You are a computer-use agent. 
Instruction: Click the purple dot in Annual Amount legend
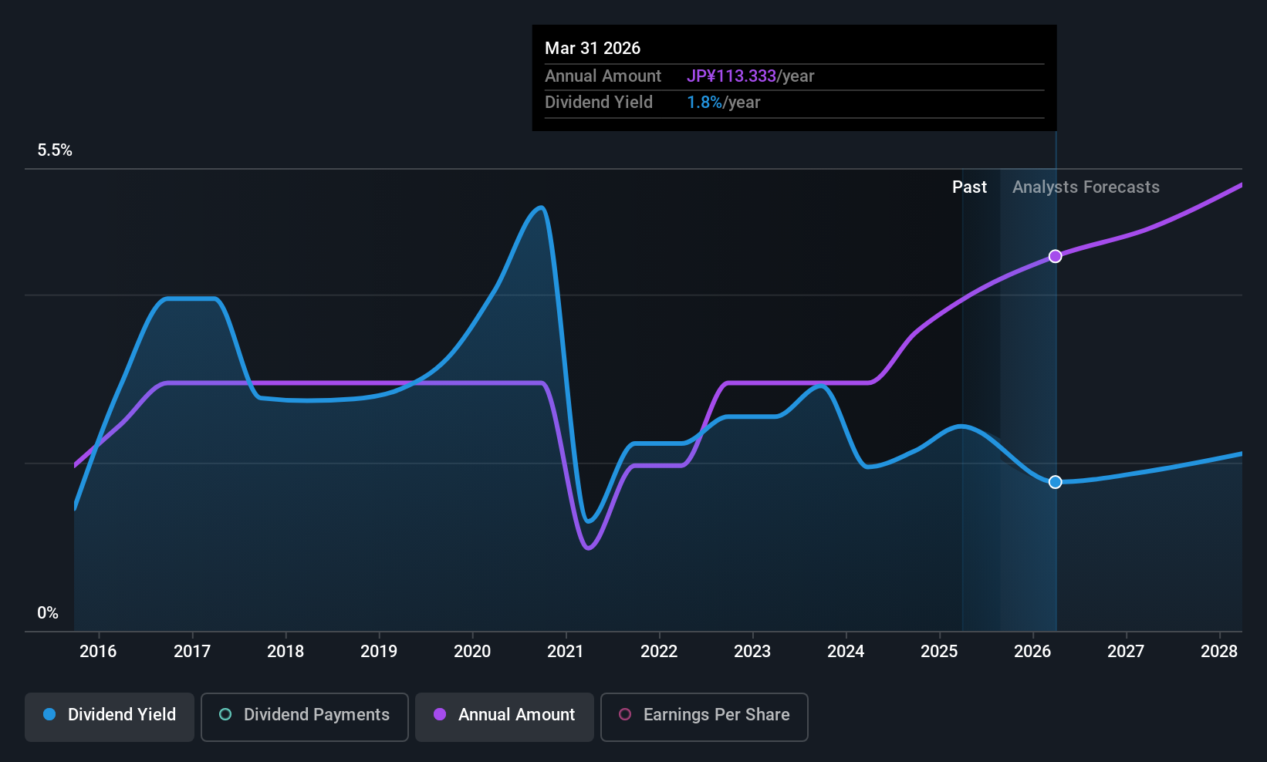pos(440,714)
